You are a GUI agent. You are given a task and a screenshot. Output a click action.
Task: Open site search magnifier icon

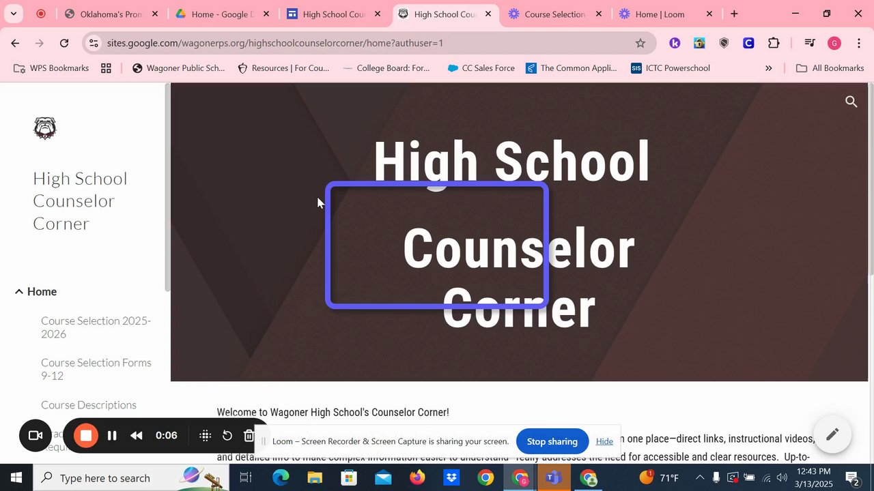click(851, 102)
